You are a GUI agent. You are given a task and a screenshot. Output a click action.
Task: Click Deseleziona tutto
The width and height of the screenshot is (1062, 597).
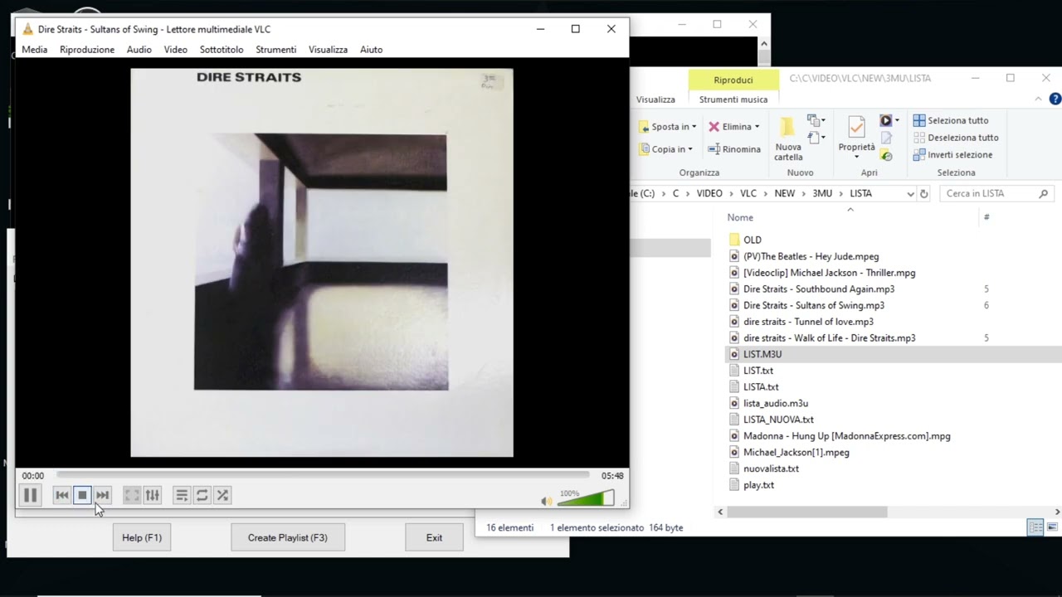(956, 138)
